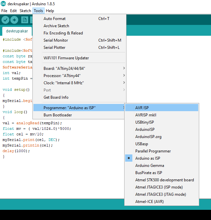
Task: Click 'float cel = mv/10;' line
Action: coord(23,134)
